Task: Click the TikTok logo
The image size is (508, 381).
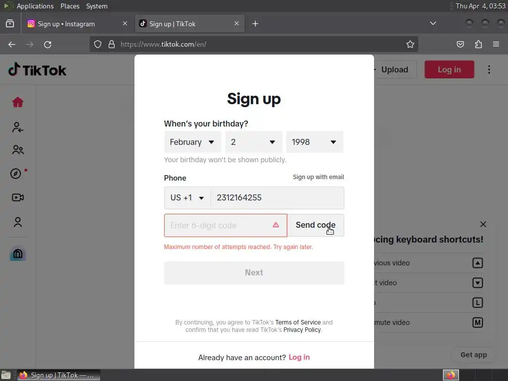Action: (x=37, y=70)
